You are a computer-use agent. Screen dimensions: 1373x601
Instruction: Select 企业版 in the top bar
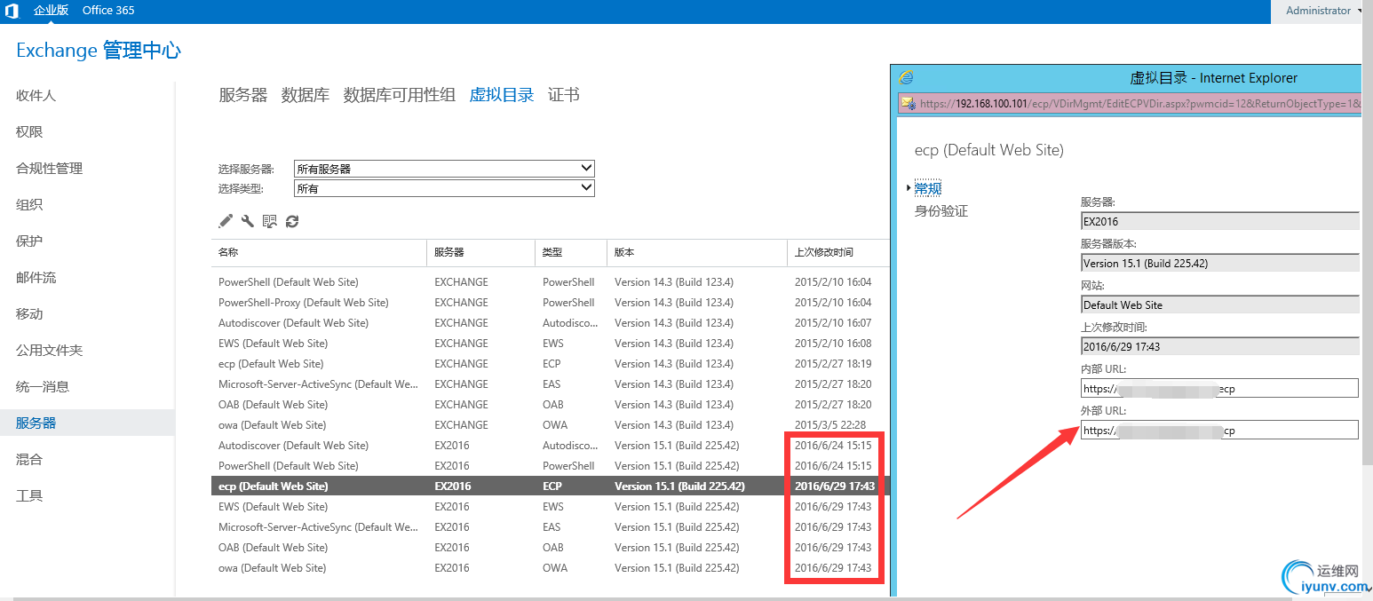(x=51, y=11)
